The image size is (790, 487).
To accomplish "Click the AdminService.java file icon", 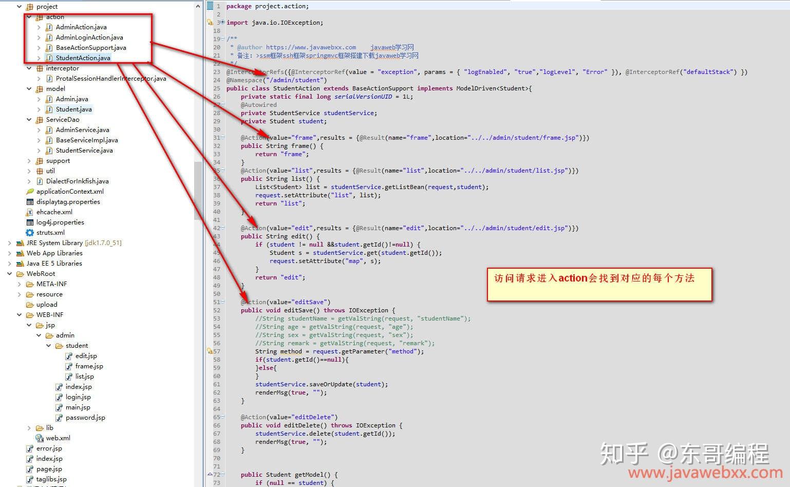I will tap(49, 130).
